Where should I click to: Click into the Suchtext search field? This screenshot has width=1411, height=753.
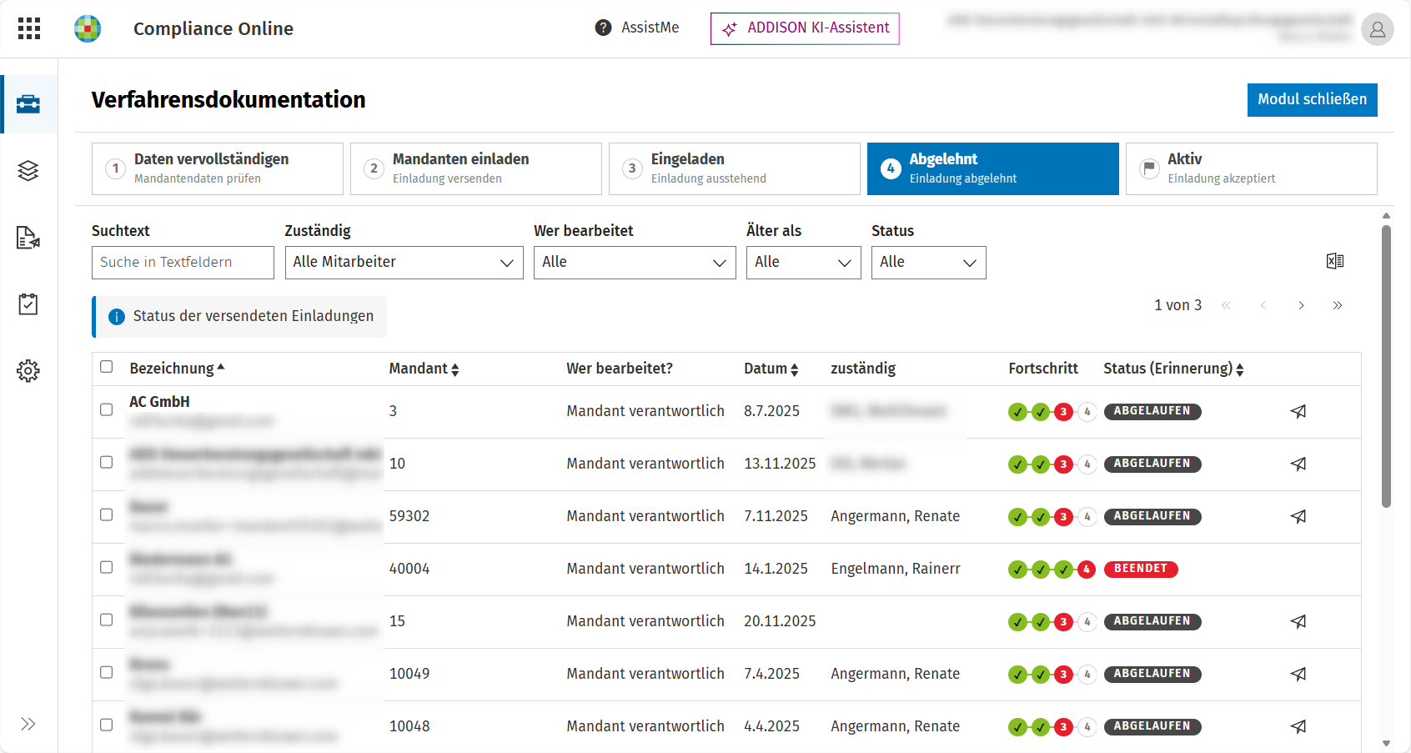183,263
